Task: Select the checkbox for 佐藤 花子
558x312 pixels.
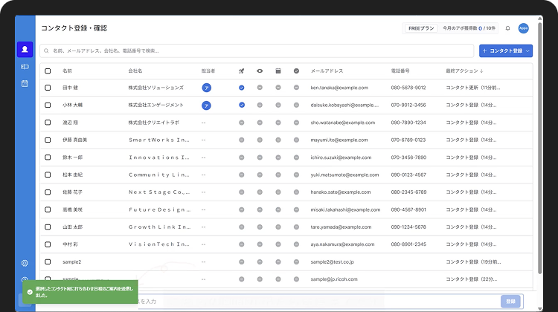Action: pos(48,192)
